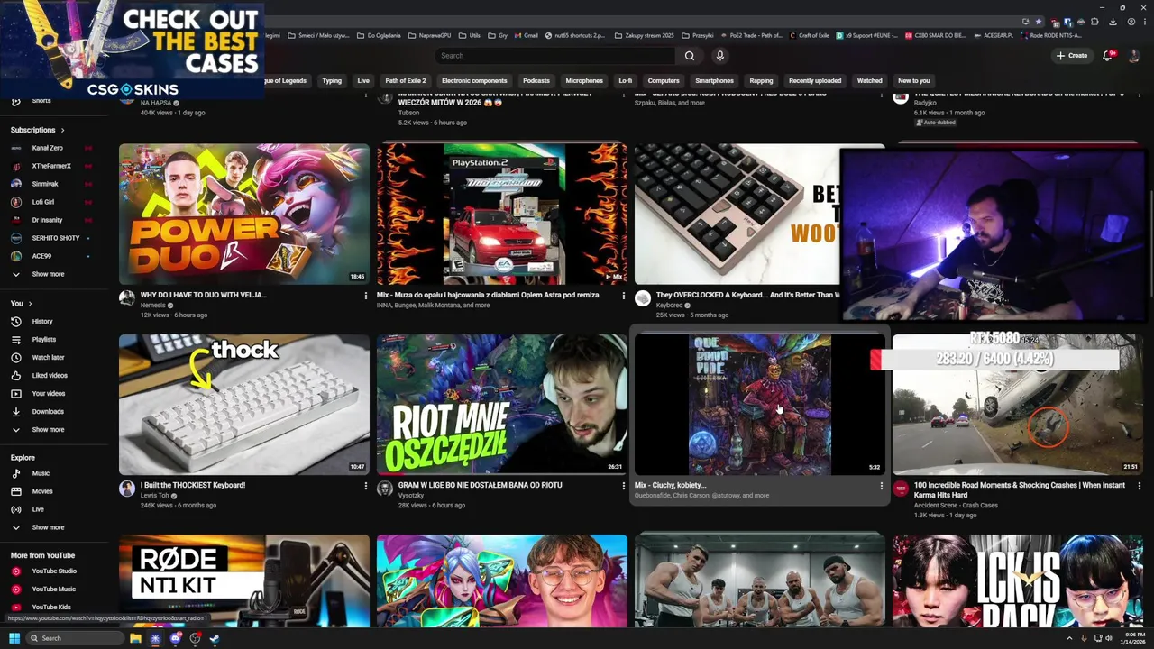This screenshot has width=1154, height=649.
Task: Open Gmail bookmark in bookmarks bar
Action: point(527,35)
